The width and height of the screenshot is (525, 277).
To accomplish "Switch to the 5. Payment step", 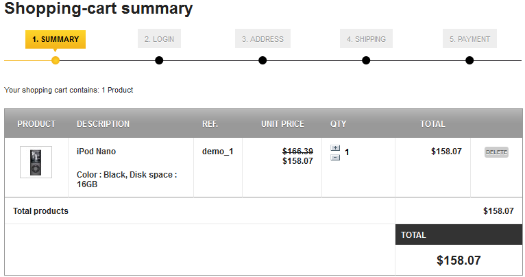I will point(469,39).
